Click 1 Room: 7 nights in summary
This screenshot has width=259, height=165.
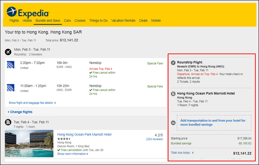coord(187,105)
